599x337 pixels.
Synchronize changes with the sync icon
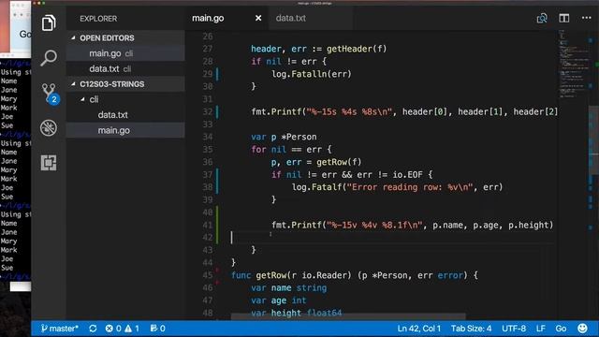pos(93,329)
